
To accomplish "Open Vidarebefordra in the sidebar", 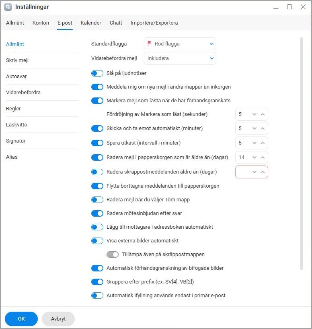I will 23,93.
